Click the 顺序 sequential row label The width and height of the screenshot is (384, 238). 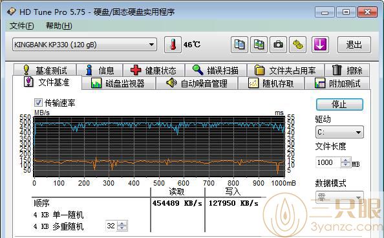(41, 203)
